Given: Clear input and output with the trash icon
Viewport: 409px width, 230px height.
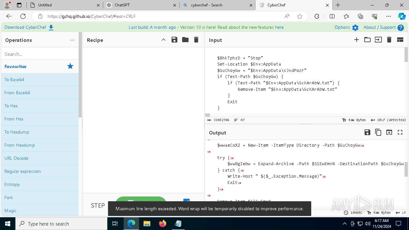Looking at the screenshot, I should click(389, 40).
